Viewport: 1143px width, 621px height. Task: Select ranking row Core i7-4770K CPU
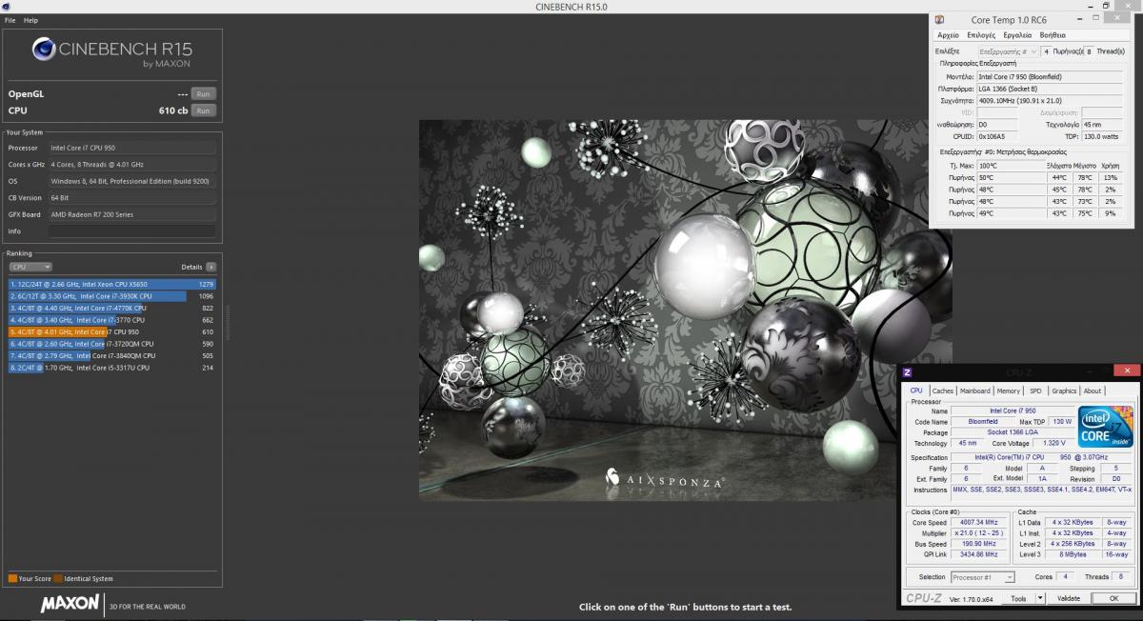(x=111, y=309)
